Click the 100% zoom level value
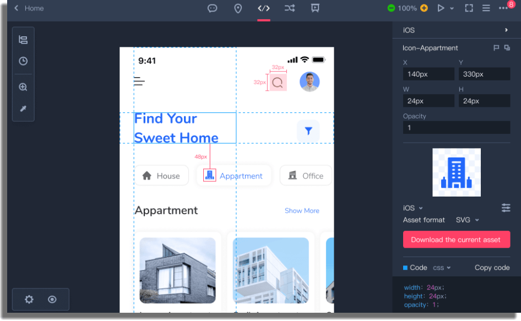The width and height of the screenshot is (521, 321). click(407, 8)
